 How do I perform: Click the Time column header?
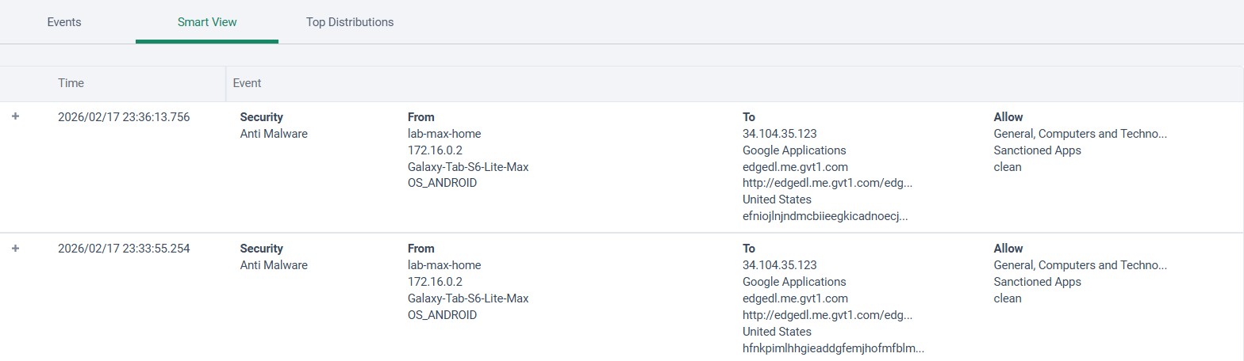click(71, 83)
